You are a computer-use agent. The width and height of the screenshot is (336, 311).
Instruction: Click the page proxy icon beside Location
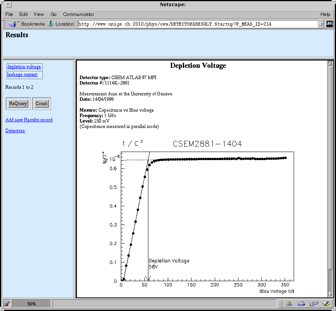pyautogui.click(x=50, y=24)
